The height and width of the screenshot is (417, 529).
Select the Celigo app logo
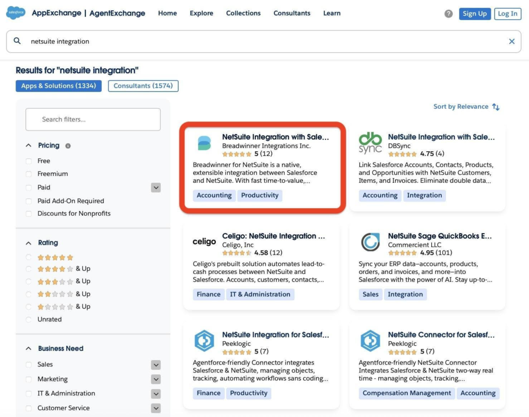204,240
